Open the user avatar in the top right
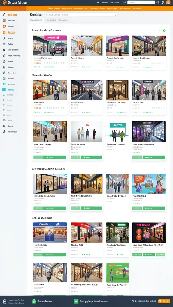This screenshot has width=173, height=307. [x=168, y=2]
